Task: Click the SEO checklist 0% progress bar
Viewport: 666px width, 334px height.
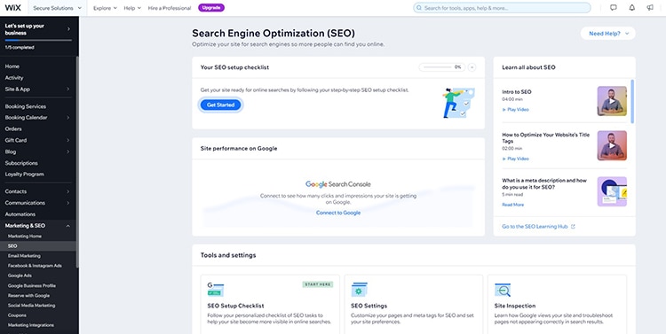Action: (x=441, y=67)
